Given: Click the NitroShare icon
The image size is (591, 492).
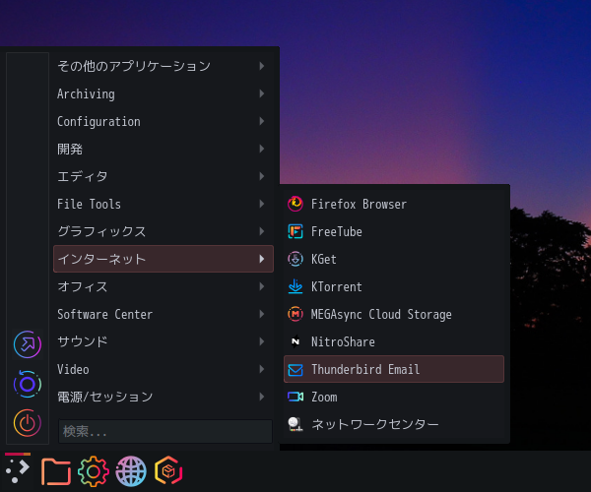Looking at the screenshot, I should tap(295, 341).
